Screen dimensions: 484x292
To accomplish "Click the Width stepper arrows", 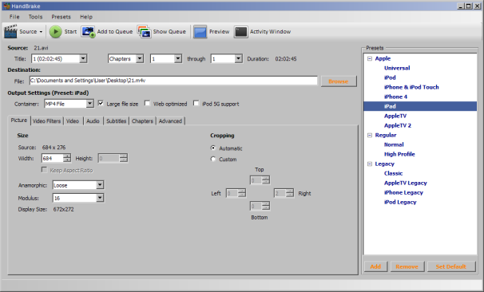I will pos(67,158).
